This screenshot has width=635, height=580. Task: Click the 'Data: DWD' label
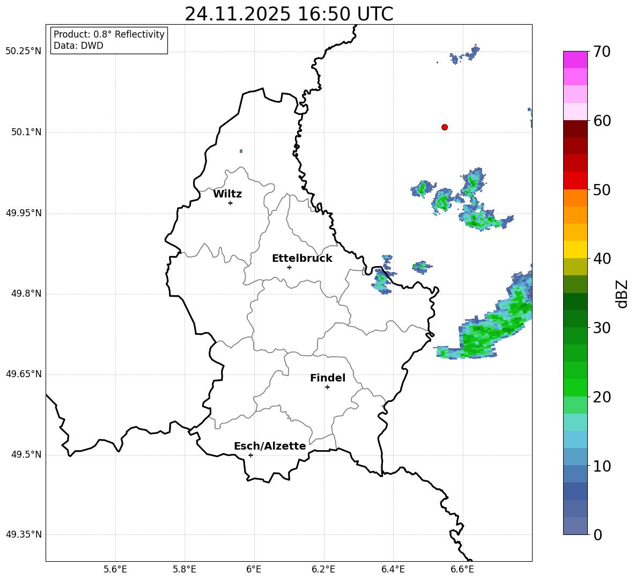(78, 46)
